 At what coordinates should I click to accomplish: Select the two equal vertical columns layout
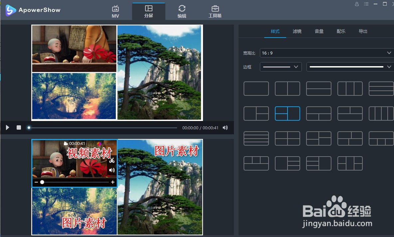[288, 88]
